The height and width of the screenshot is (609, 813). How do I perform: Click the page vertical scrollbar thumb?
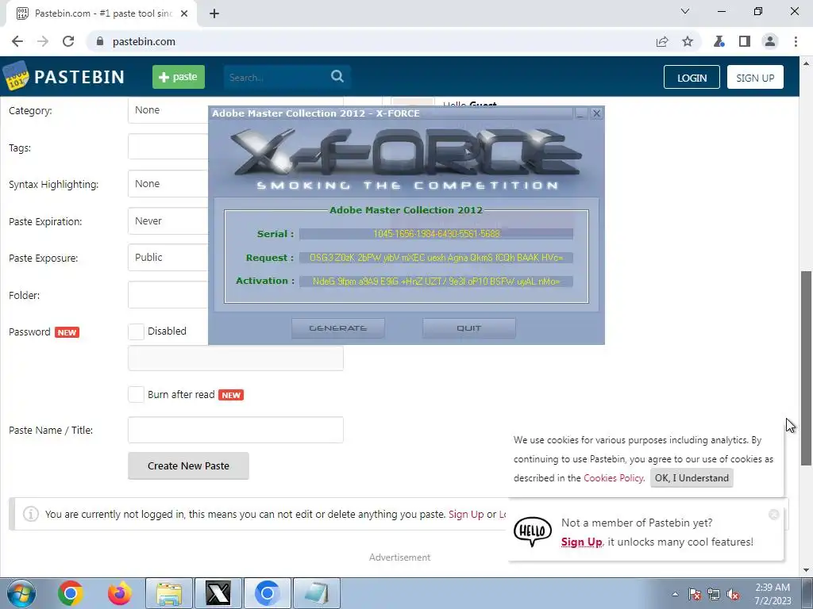[807, 368]
